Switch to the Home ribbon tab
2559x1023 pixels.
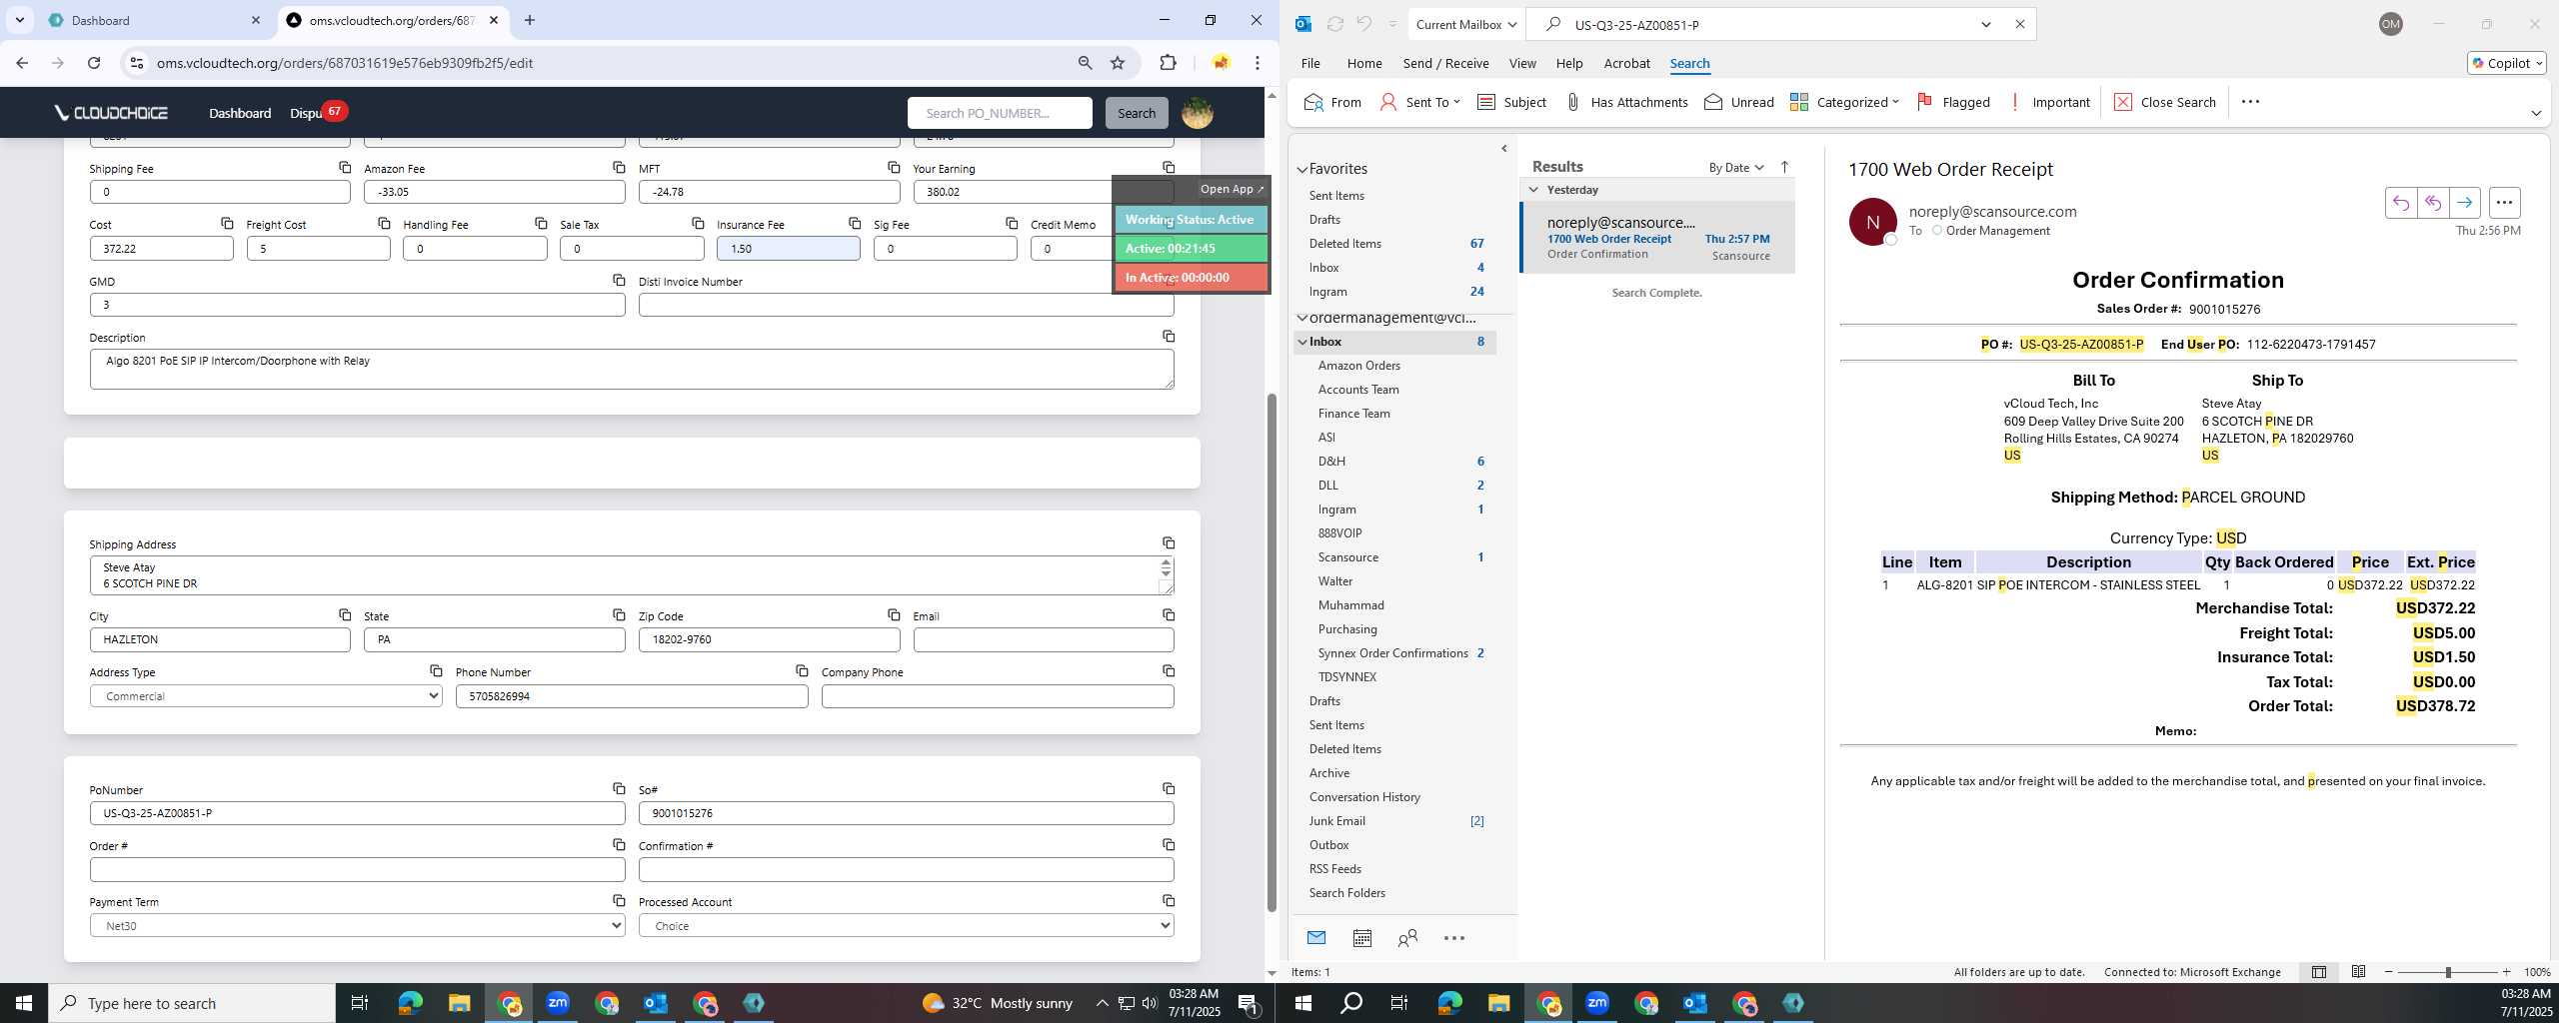tap(1363, 63)
